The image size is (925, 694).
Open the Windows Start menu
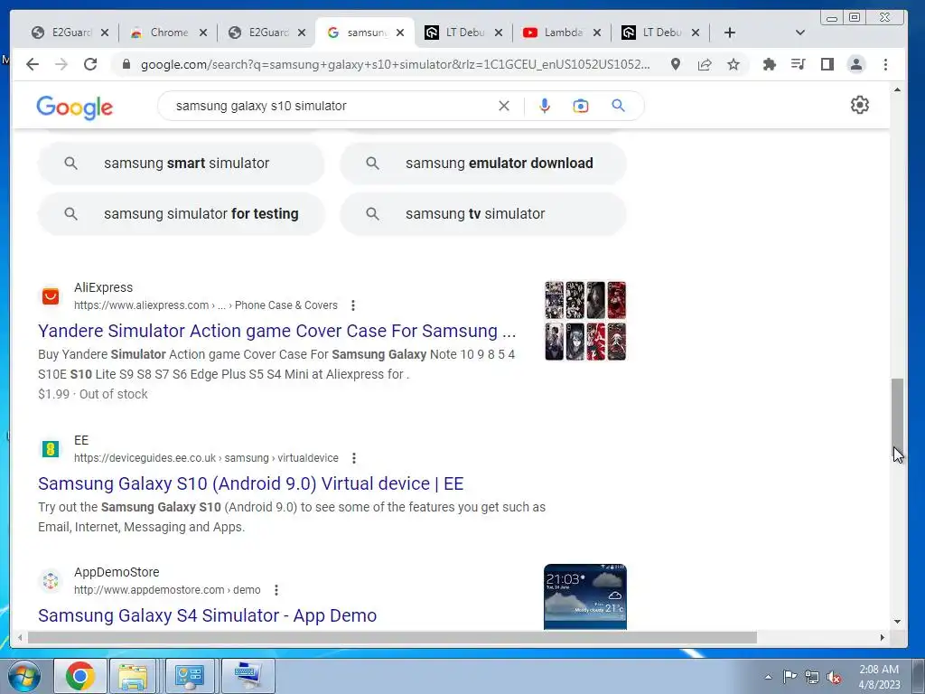click(24, 676)
